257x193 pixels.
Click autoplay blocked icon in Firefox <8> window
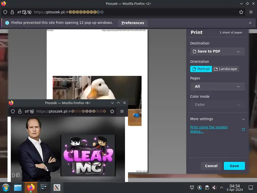click(x=32, y=111)
